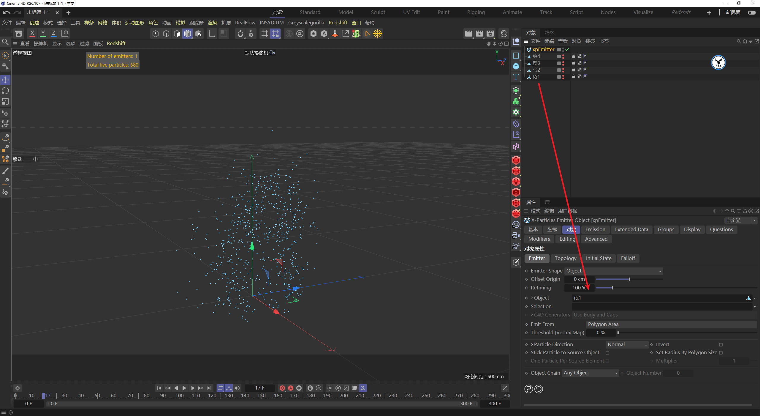Screen dimensions: 760x416
Task: Open the RealFlow menu
Action: point(245,23)
